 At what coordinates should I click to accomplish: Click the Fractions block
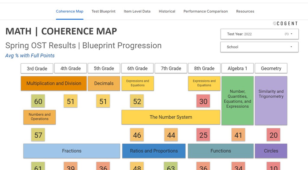click(x=72, y=151)
